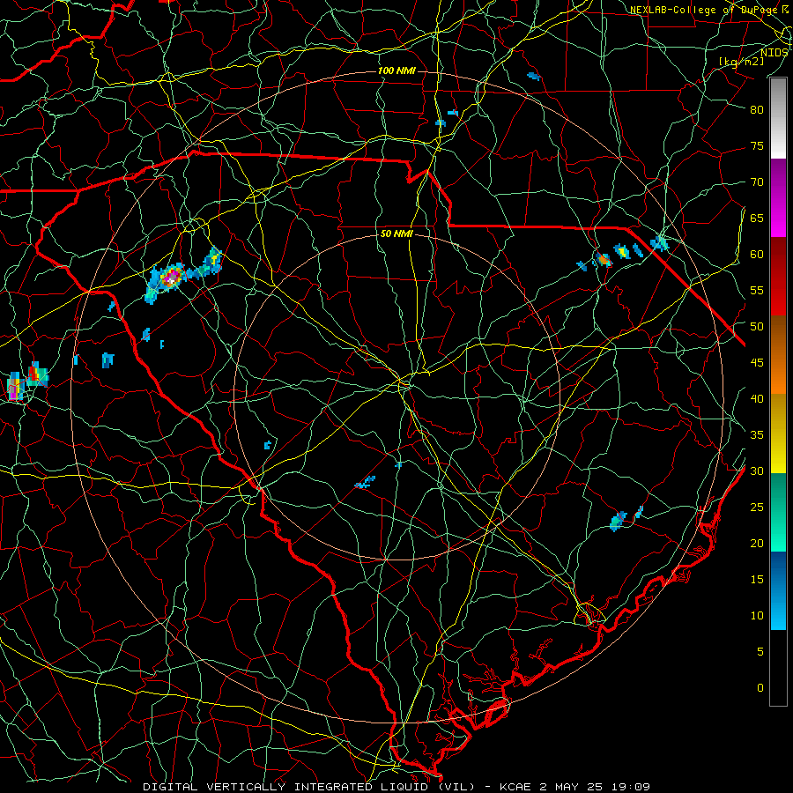The image size is (793, 793).
Task: Click the 35 value on the VIL scale
Action: [757, 435]
